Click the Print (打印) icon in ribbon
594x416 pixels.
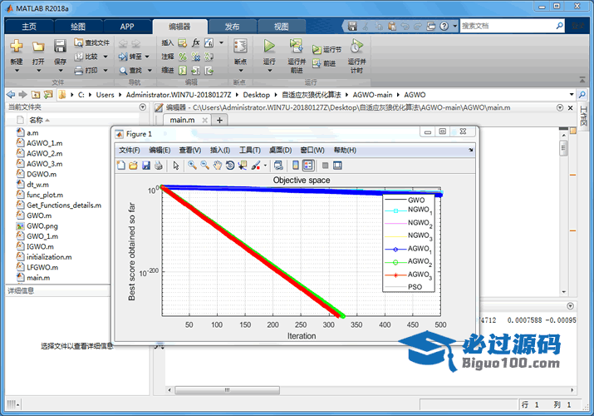click(78, 71)
